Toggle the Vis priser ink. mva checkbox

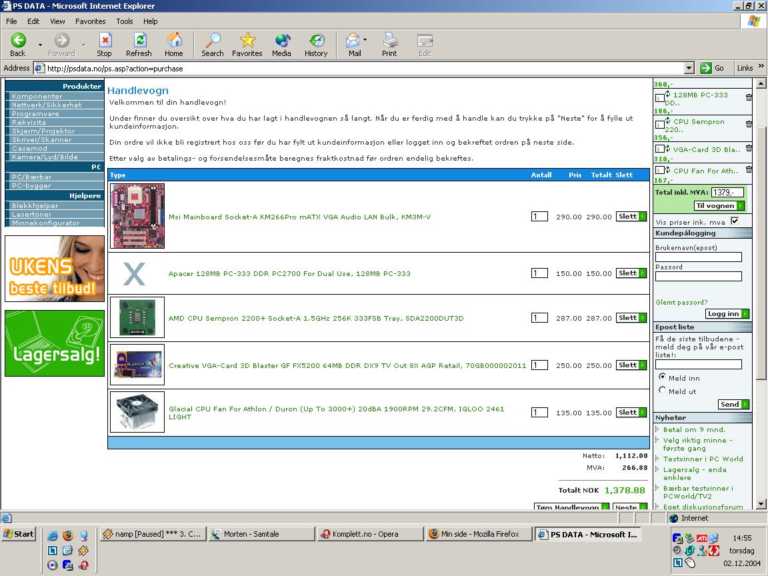734,221
